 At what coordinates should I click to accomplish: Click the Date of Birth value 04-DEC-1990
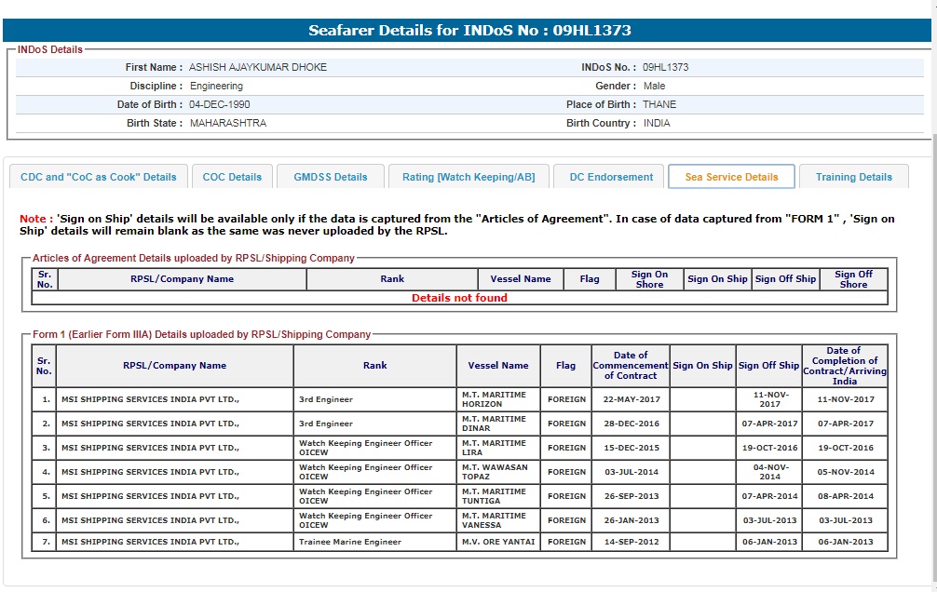tap(220, 105)
